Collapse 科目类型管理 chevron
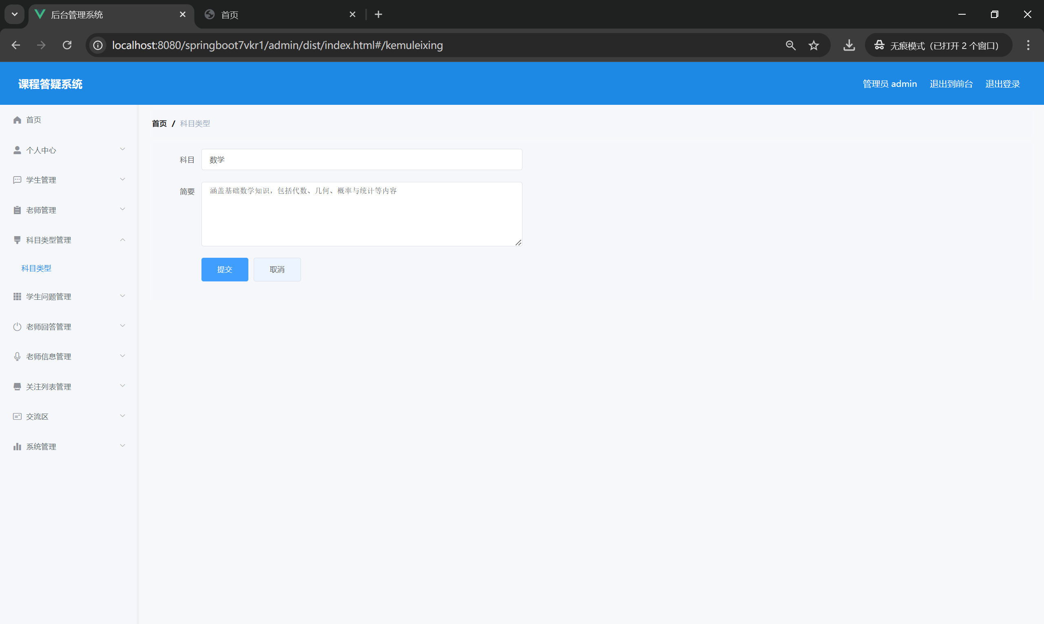This screenshot has width=1044, height=624. pos(123,240)
